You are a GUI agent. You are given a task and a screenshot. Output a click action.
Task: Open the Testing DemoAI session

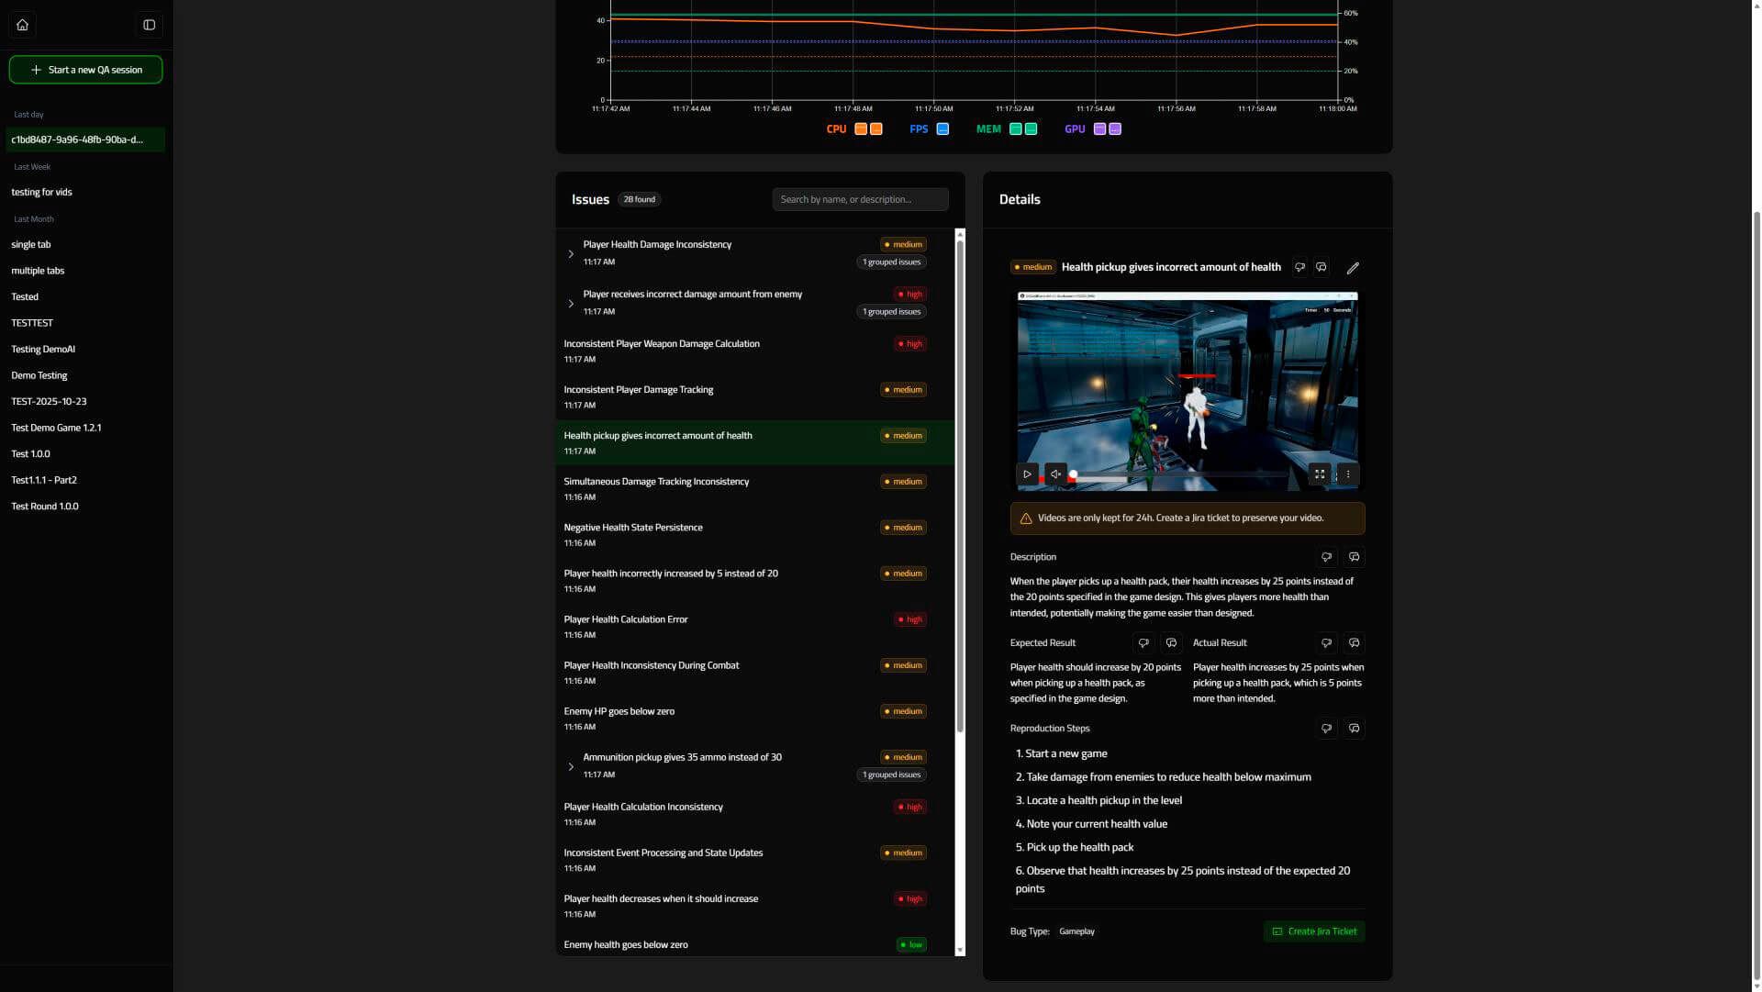(42, 349)
